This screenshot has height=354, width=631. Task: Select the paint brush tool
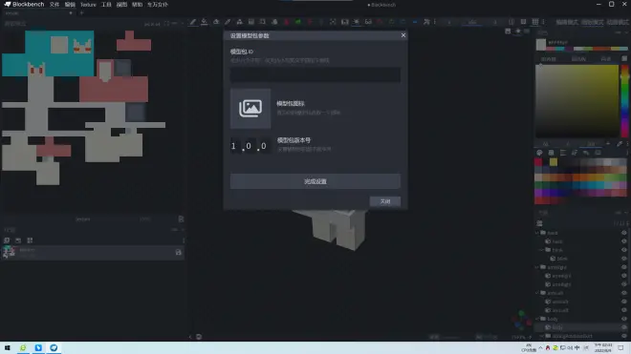193,22
